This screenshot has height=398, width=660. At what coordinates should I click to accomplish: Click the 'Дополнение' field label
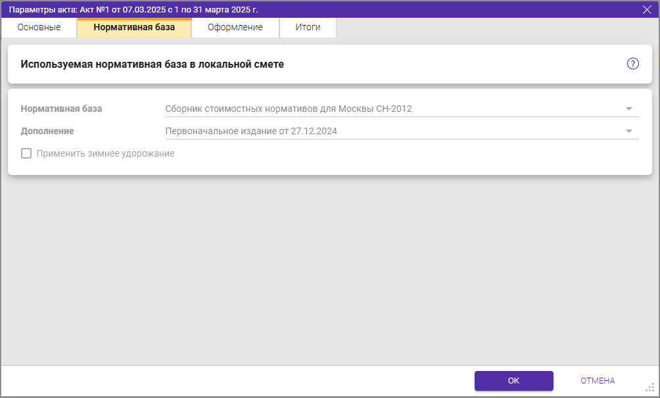[47, 131]
